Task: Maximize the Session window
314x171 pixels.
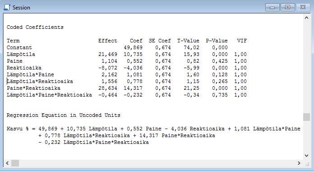Action: tap(287, 7)
